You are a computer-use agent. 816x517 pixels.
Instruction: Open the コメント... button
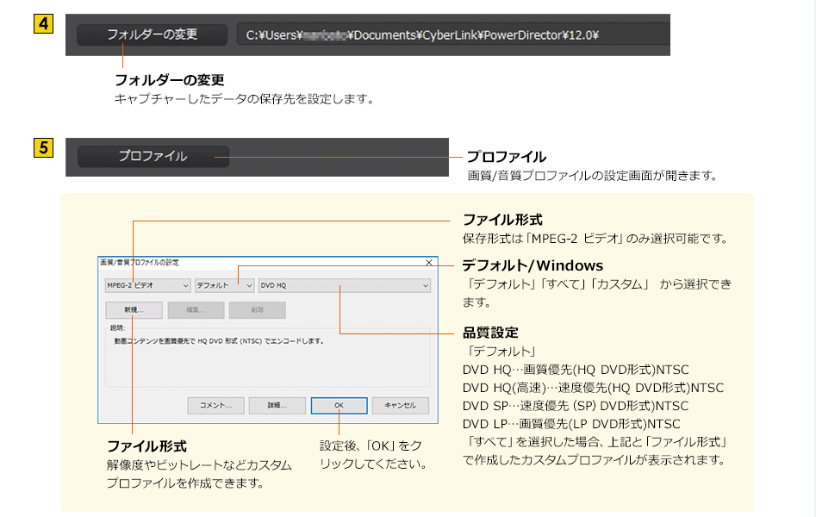tap(215, 405)
